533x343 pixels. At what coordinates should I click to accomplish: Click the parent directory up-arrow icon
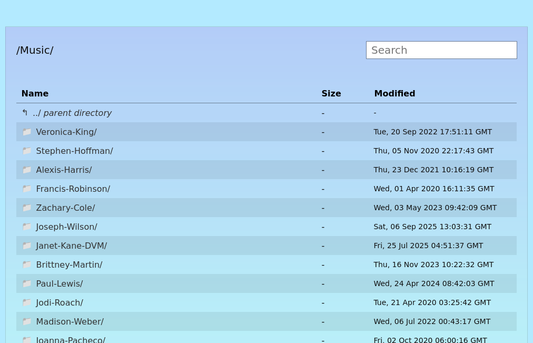pyautogui.click(x=25, y=113)
